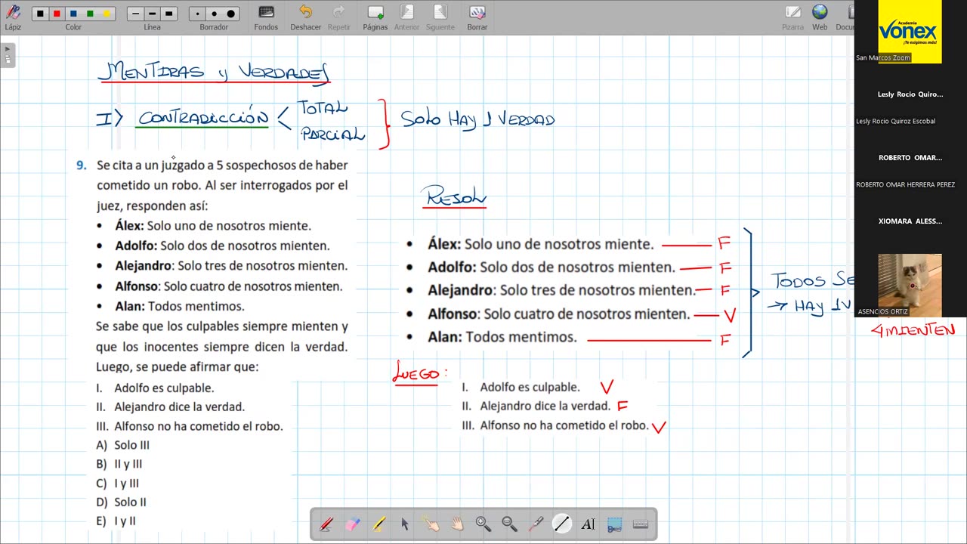Select the text tool
The width and height of the screenshot is (967, 544).
point(588,524)
